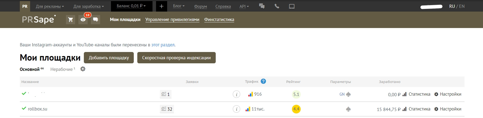Click the yellow 4.4 rating badge
The height and width of the screenshot is (118, 483).
click(296, 109)
